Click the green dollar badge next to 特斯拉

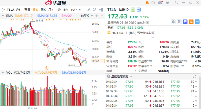tap(133, 10)
